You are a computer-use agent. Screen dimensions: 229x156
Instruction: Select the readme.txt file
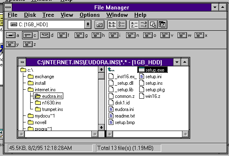[122, 116]
